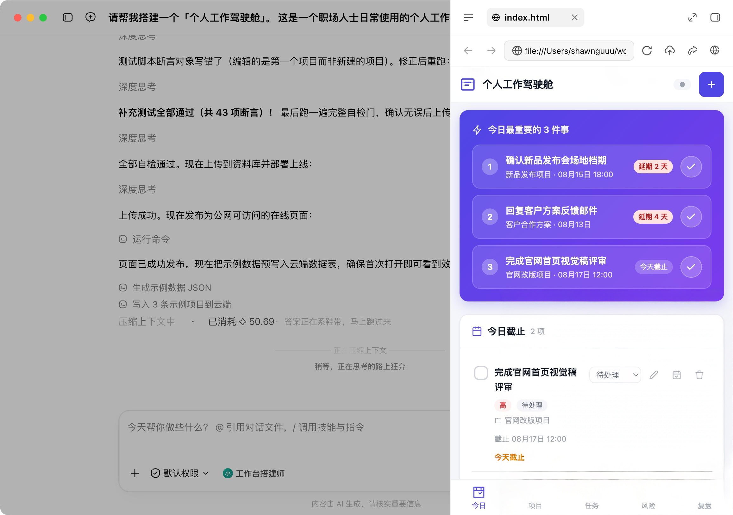Go back in preview browser

tap(468, 50)
